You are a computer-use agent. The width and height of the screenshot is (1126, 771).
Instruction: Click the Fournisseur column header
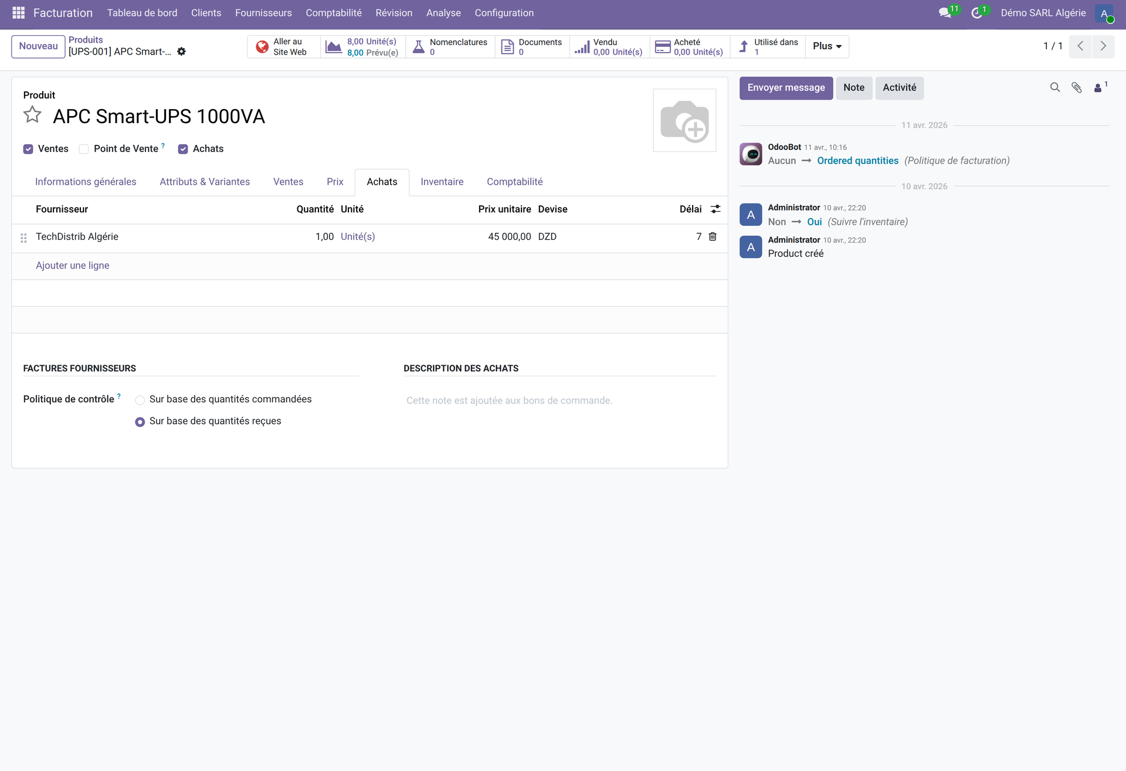tap(62, 209)
